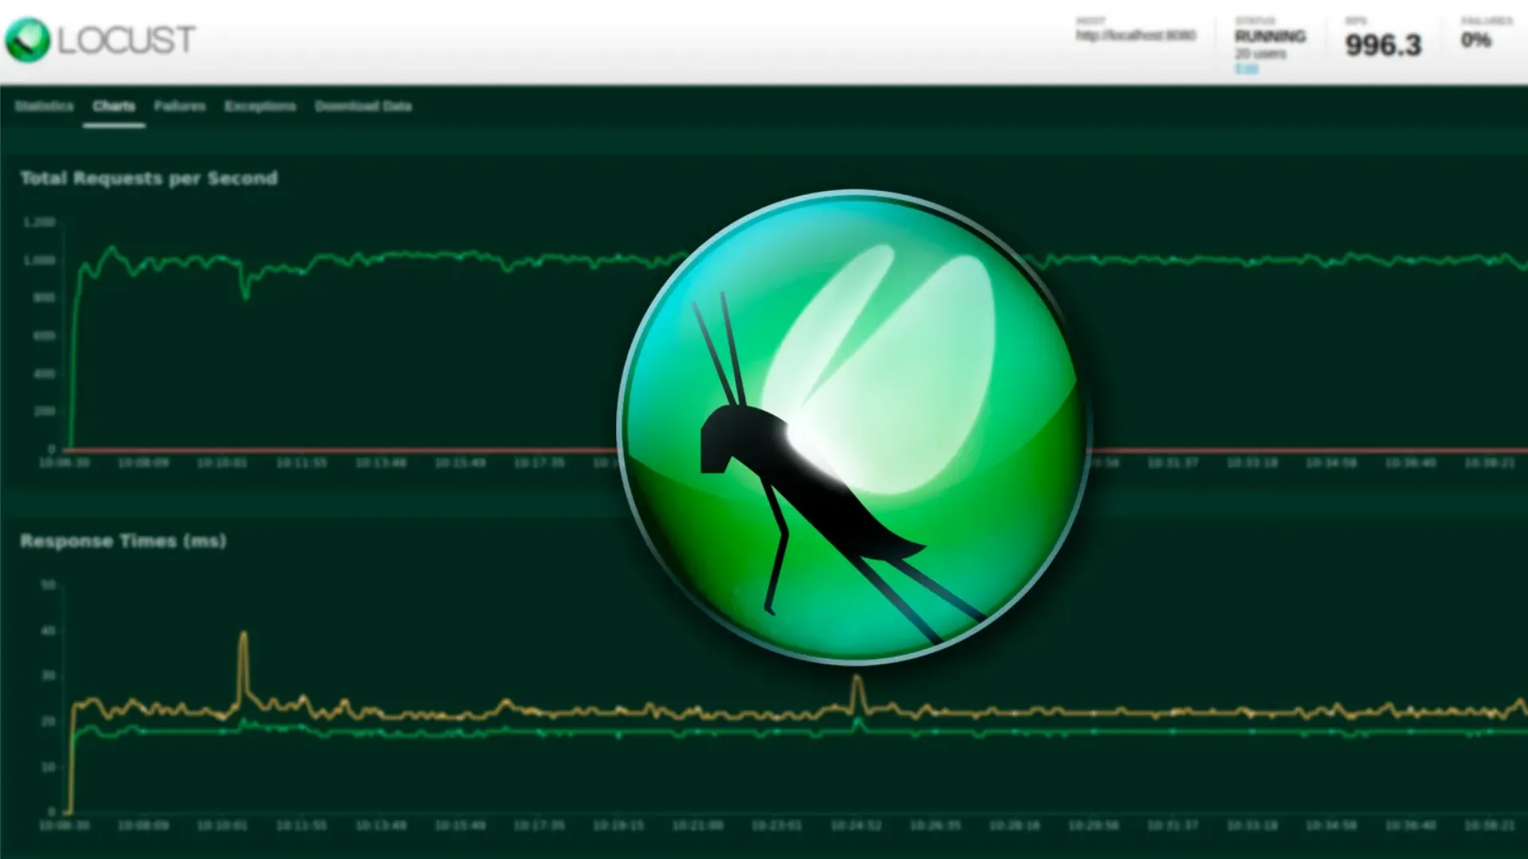Click the Response Times (ms) chart title
This screenshot has height=859, width=1528.
pyautogui.click(x=123, y=541)
